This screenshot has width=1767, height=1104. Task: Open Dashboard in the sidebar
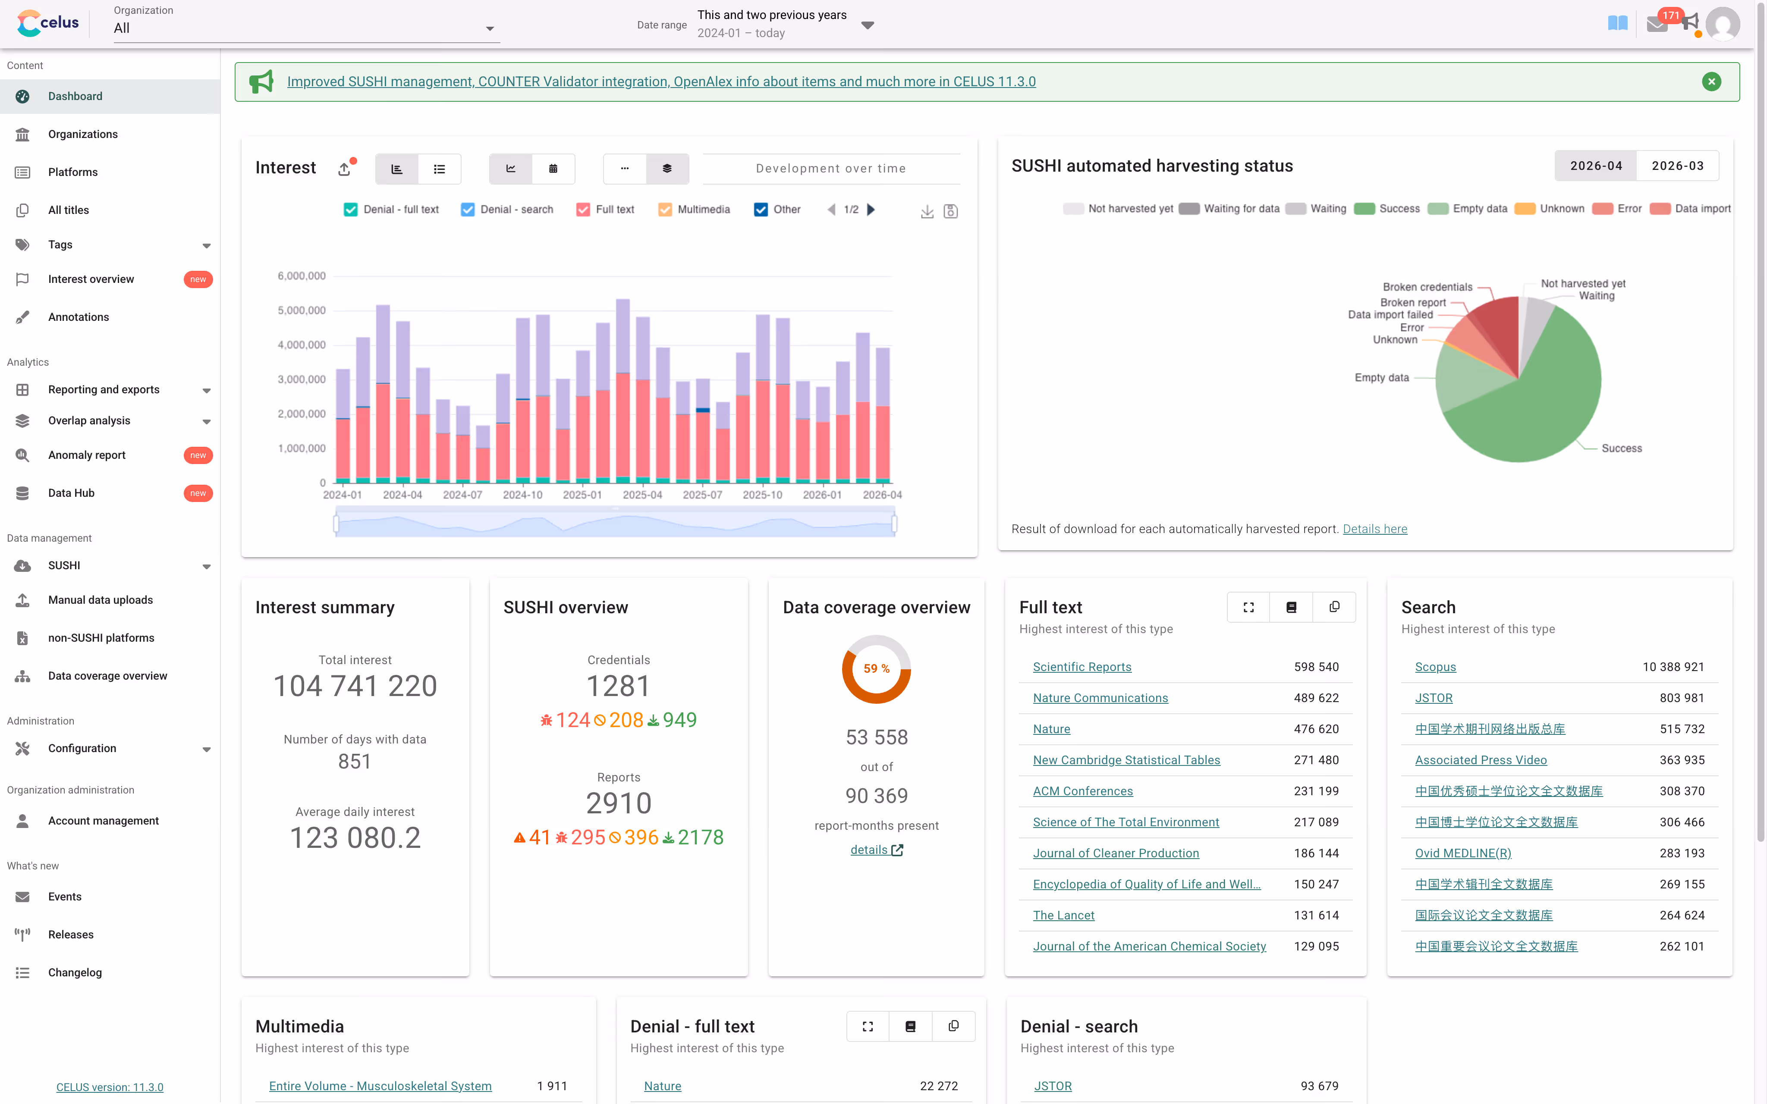coord(110,96)
